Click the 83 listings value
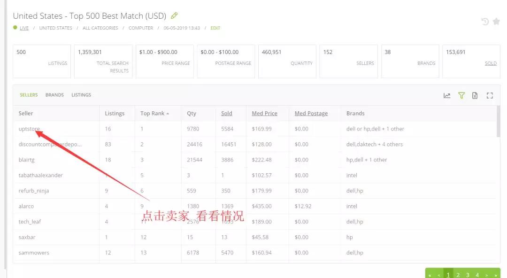 [108, 144]
